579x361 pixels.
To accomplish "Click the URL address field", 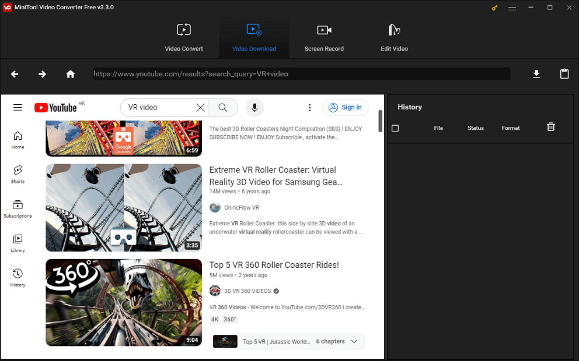I will click(x=301, y=74).
